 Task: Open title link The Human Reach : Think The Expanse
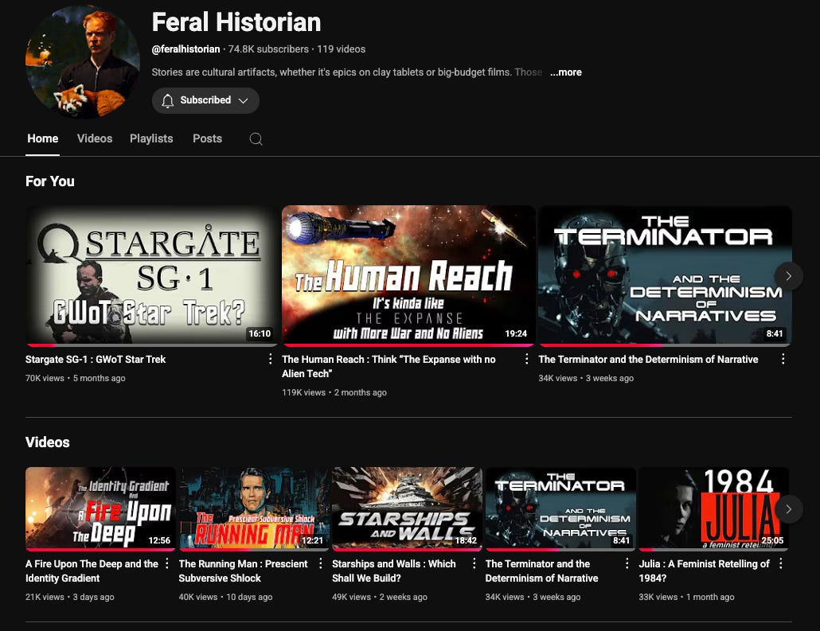[x=389, y=367]
